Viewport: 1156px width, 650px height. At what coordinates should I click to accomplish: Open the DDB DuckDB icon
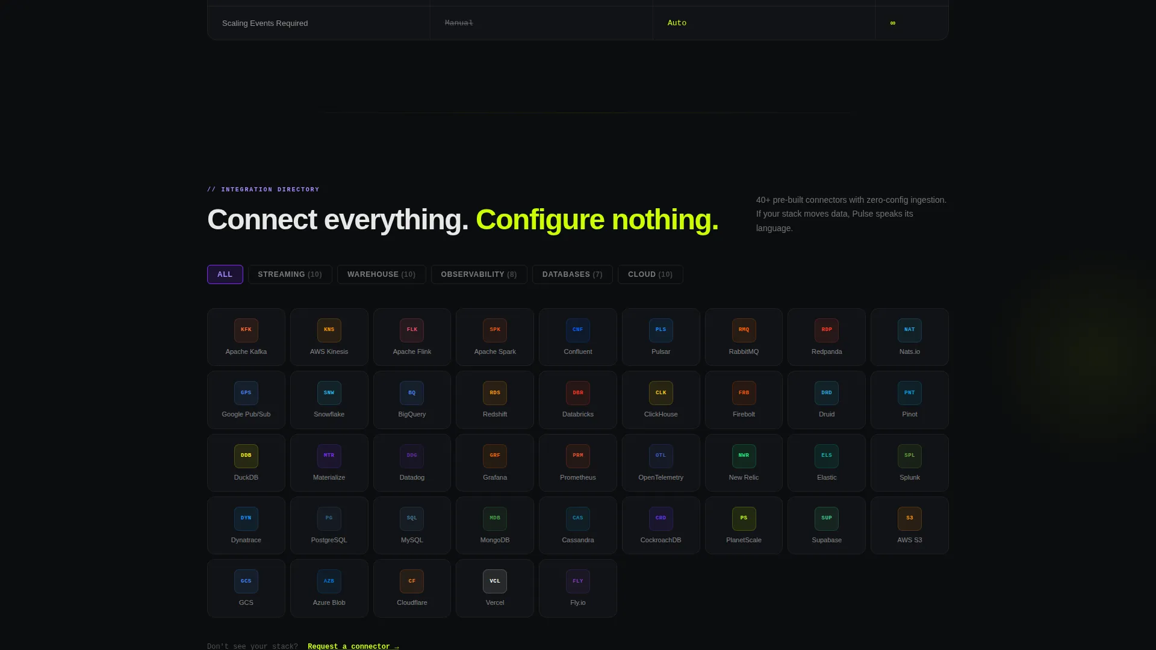246,456
